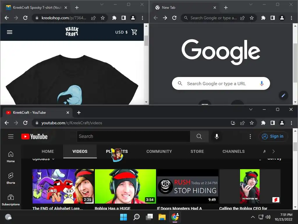
Task: Close the KreekCraft - YouTube tab
Action: point(68,113)
